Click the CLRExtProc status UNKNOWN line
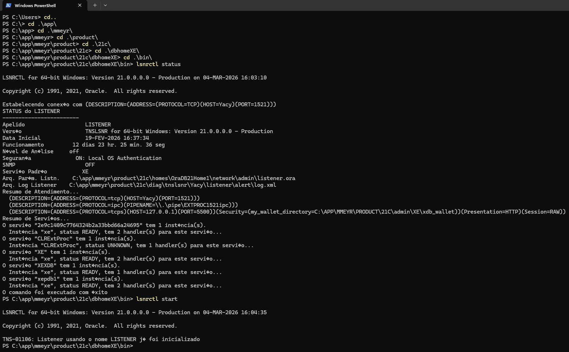Image resolution: width=569 pixels, height=352 pixels. [131, 245]
